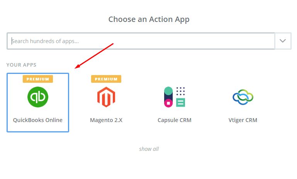Click the QuickBooks Online green logo
The height and width of the screenshot is (179, 297).
pyautogui.click(x=38, y=97)
